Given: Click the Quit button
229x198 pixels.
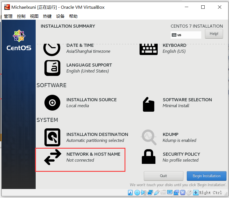Looking at the screenshot, I should point(163,176).
